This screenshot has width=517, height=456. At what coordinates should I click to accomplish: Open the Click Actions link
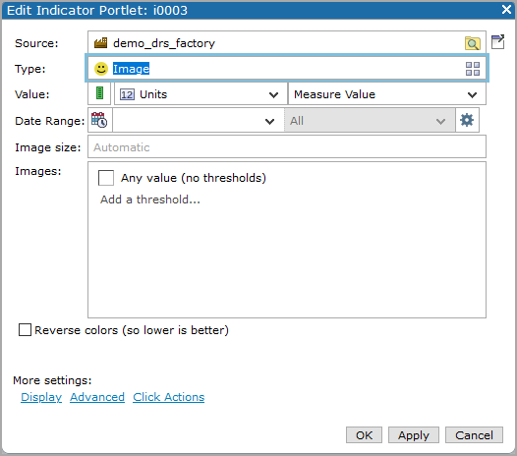tap(168, 397)
